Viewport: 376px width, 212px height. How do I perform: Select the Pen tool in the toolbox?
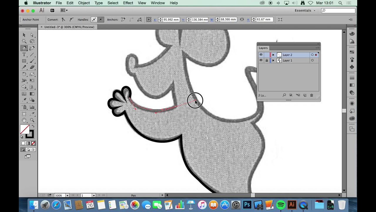click(24, 48)
